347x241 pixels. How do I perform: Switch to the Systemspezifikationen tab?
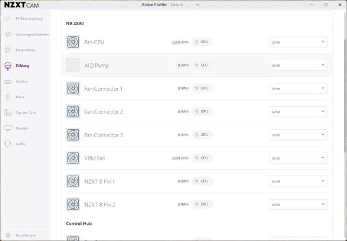(x=32, y=34)
